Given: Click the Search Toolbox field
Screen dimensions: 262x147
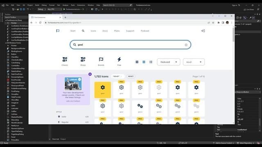Looking at the screenshot, I should tap(16, 17).
